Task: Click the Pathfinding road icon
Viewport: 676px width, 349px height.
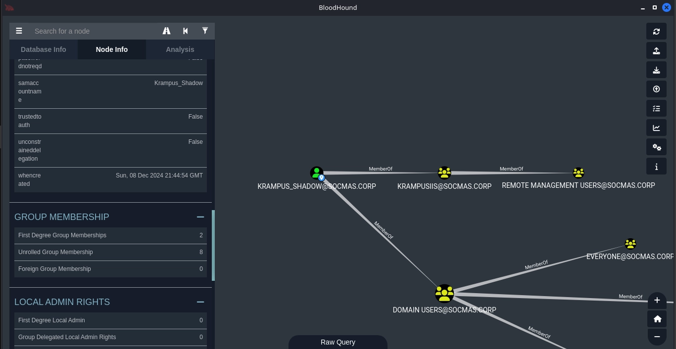Action: coord(166,31)
